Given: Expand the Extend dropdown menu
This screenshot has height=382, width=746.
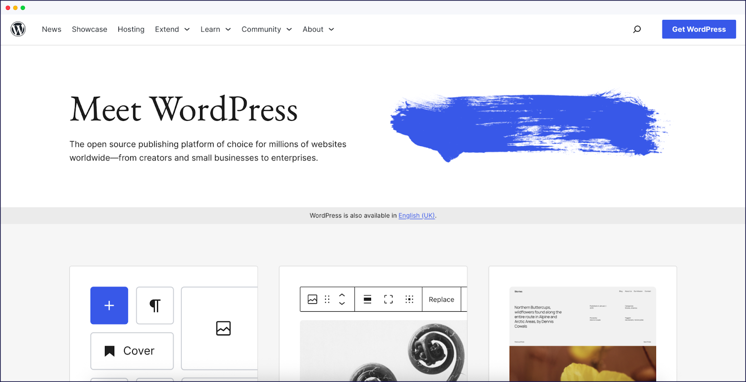Looking at the screenshot, I should pyautogui.click(x=173, y=29).
